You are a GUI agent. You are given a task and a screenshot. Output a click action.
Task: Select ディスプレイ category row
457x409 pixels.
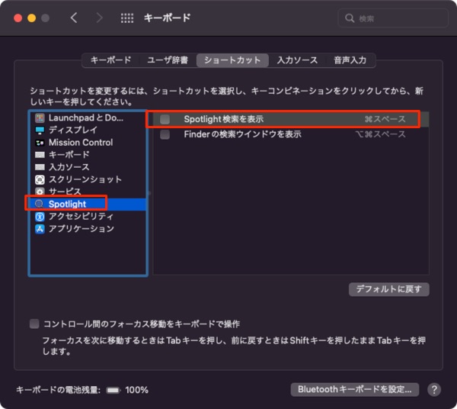pyautogui.click(x=88, y=130)
